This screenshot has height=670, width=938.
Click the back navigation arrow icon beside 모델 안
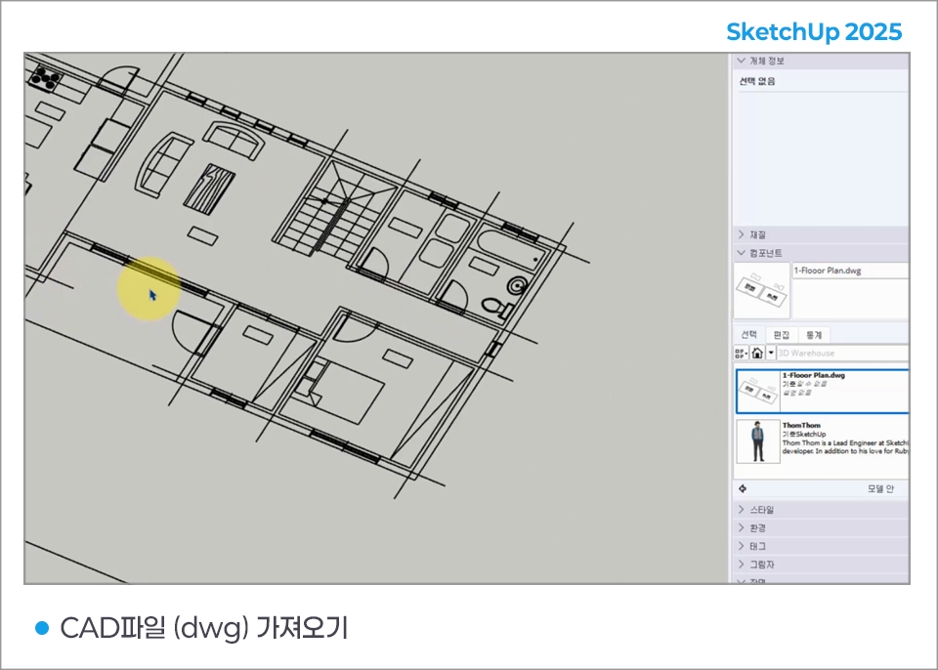click(743, 488)
